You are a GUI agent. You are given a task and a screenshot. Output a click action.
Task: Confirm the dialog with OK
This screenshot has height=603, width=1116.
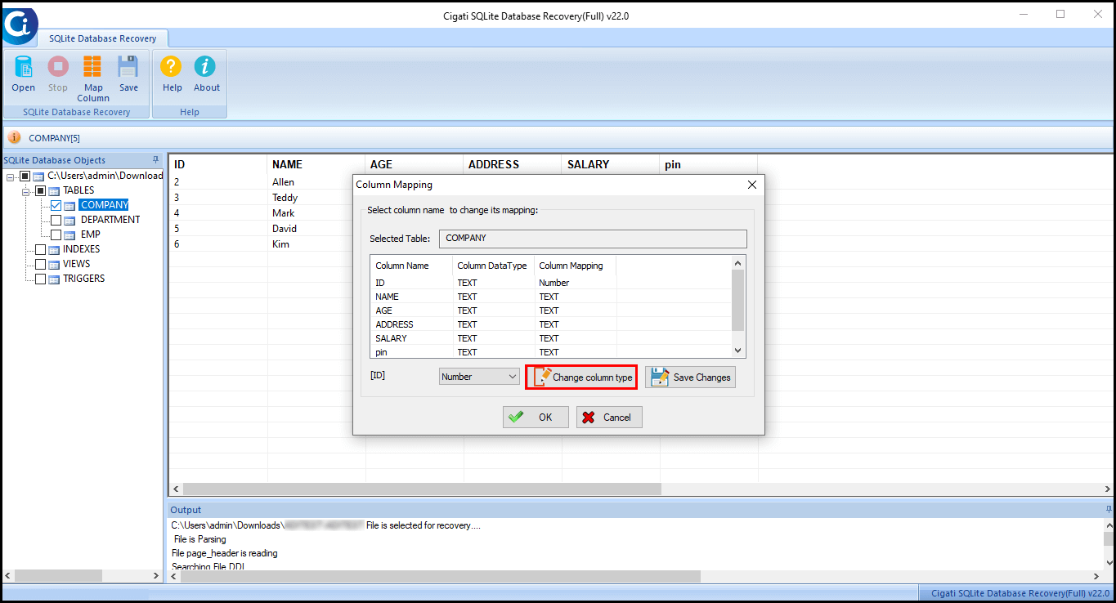tap(535, 417)
